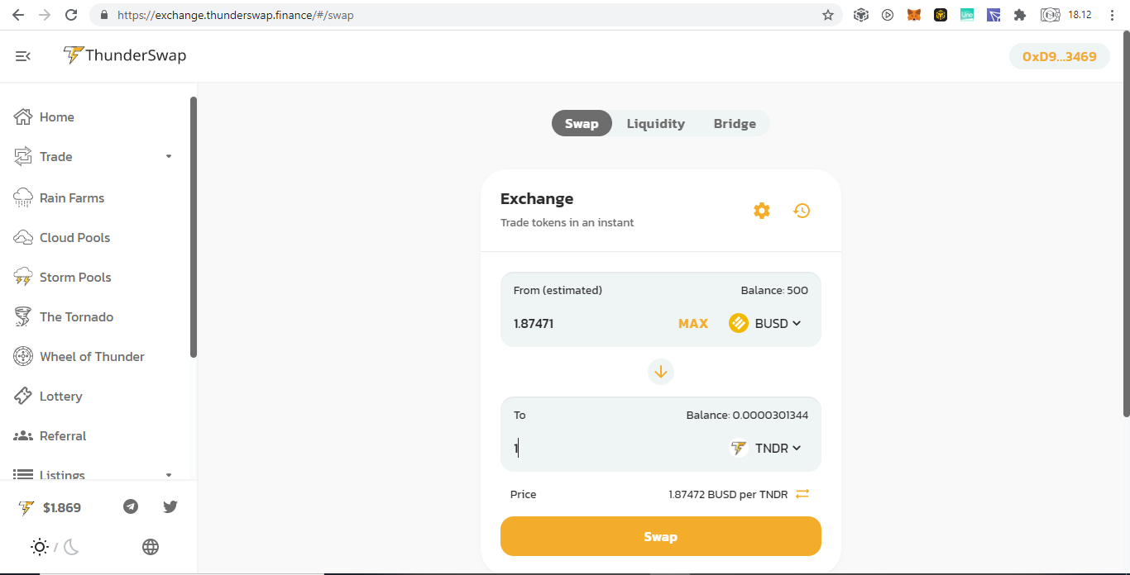Click the From amount input field

click(589, 324)
